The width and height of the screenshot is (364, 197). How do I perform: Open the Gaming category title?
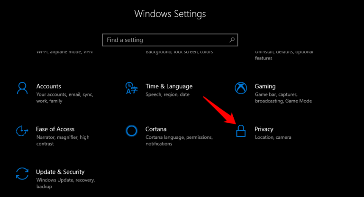pos(265,86)
